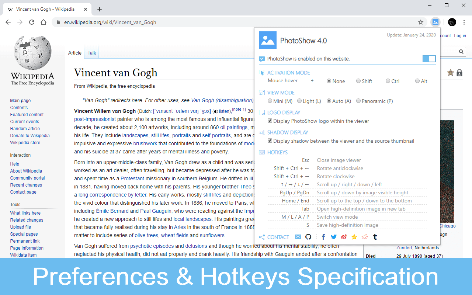Open the Random article link
Screen dimensions: 472x295
(x=25, y=129)
